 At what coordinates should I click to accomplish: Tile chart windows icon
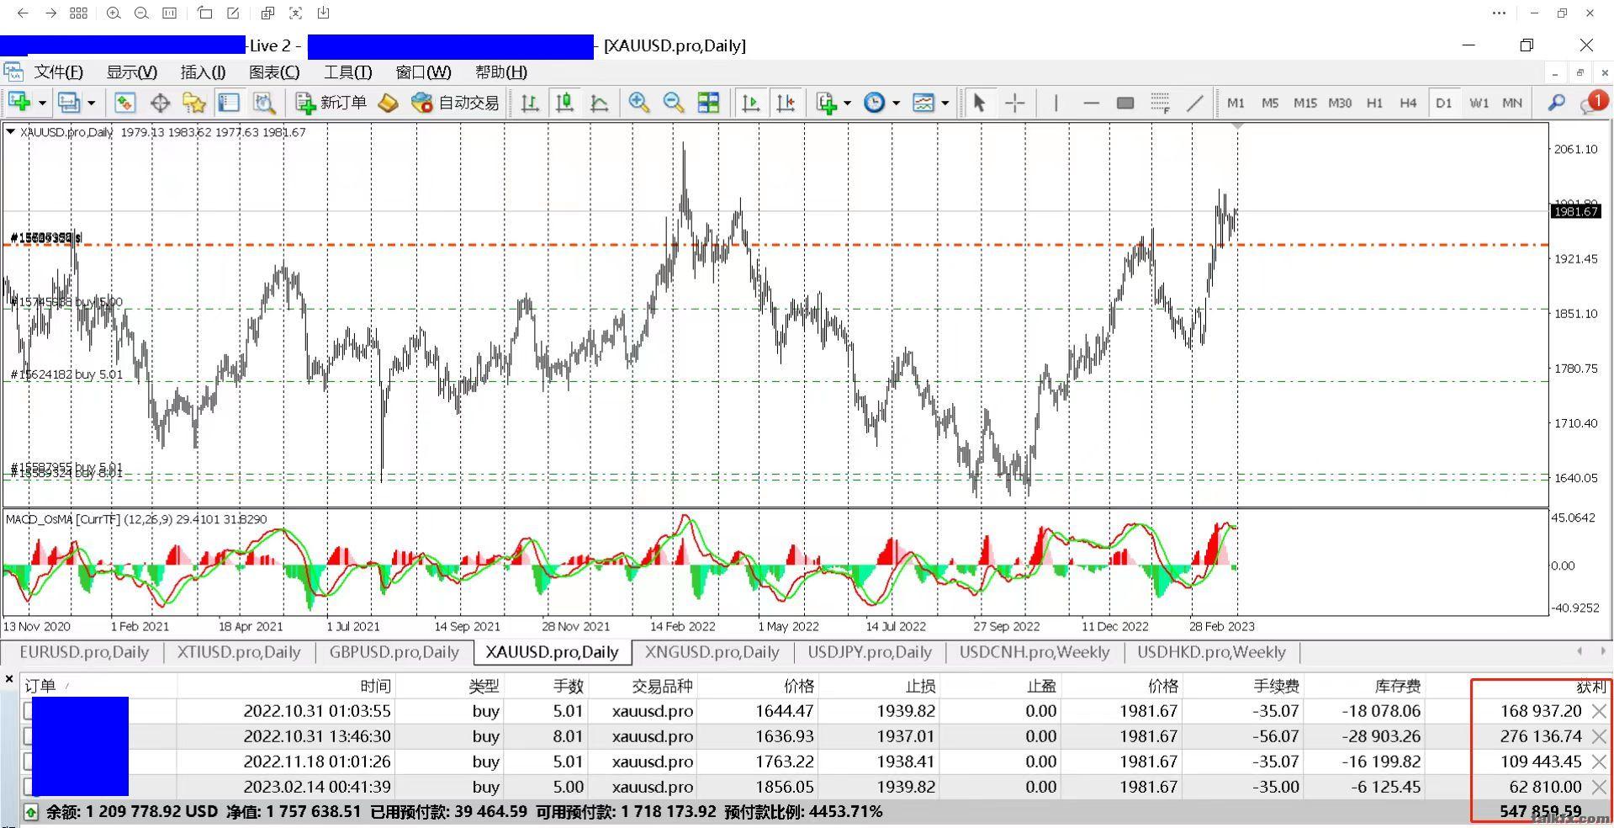(x=708, y=103)
